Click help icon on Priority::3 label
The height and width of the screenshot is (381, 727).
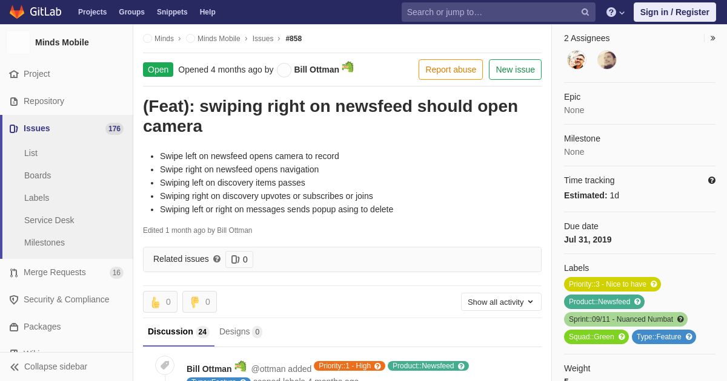654,284
